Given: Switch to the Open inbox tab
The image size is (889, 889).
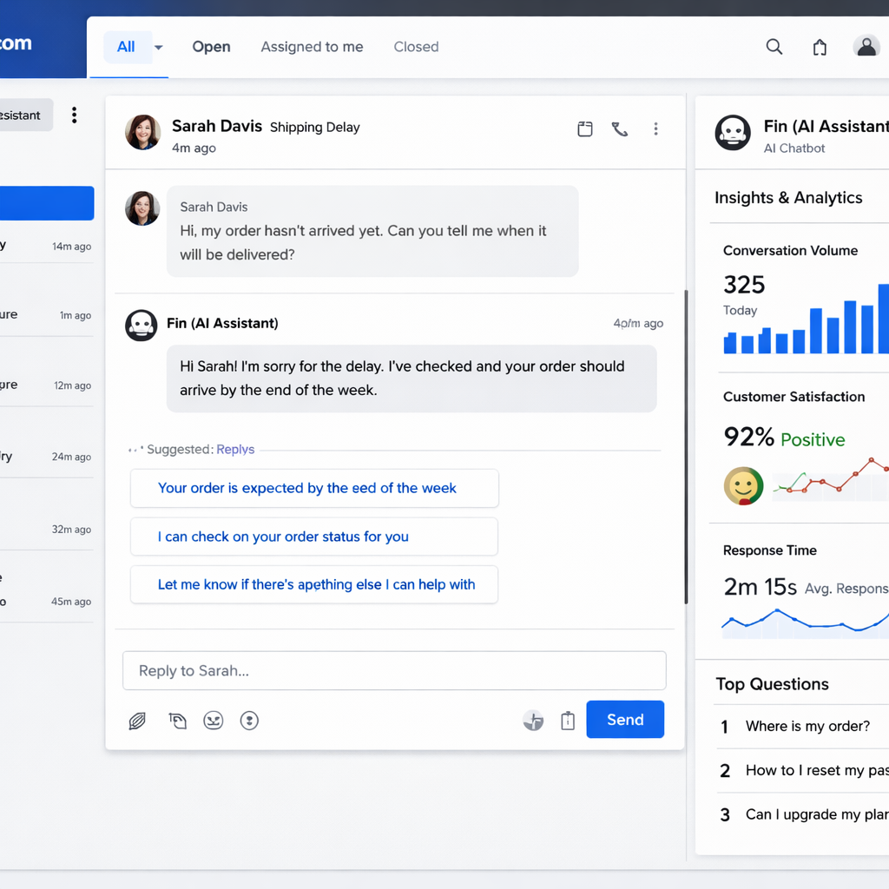Looking at the screenshot, I should (x=211, y=47).
